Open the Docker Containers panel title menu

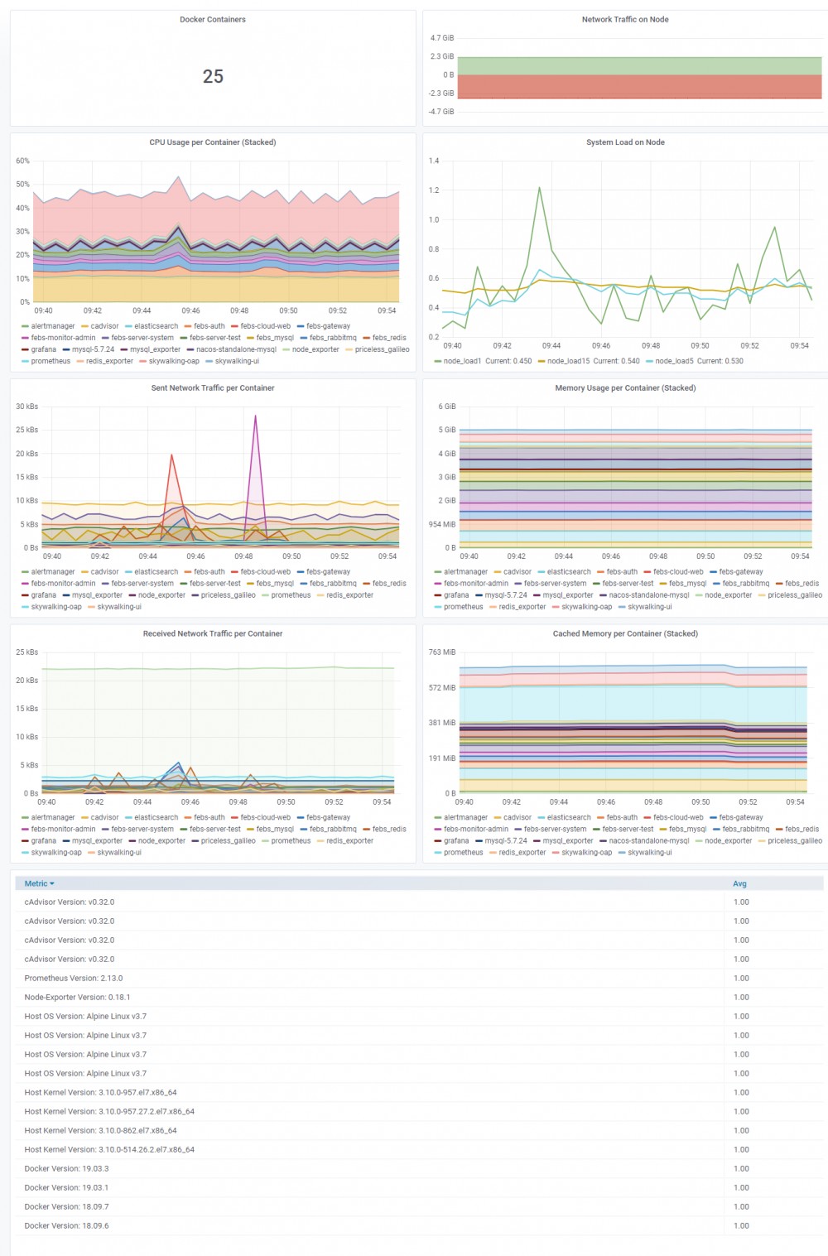click(x=213, y=20)
